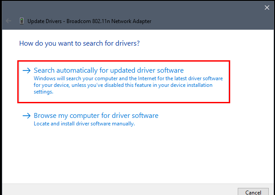Image resolution: width=275 pixels, height=195 pixels.
Task: Click the word 'settings.' in the description
Action: (x=43, y=92)
